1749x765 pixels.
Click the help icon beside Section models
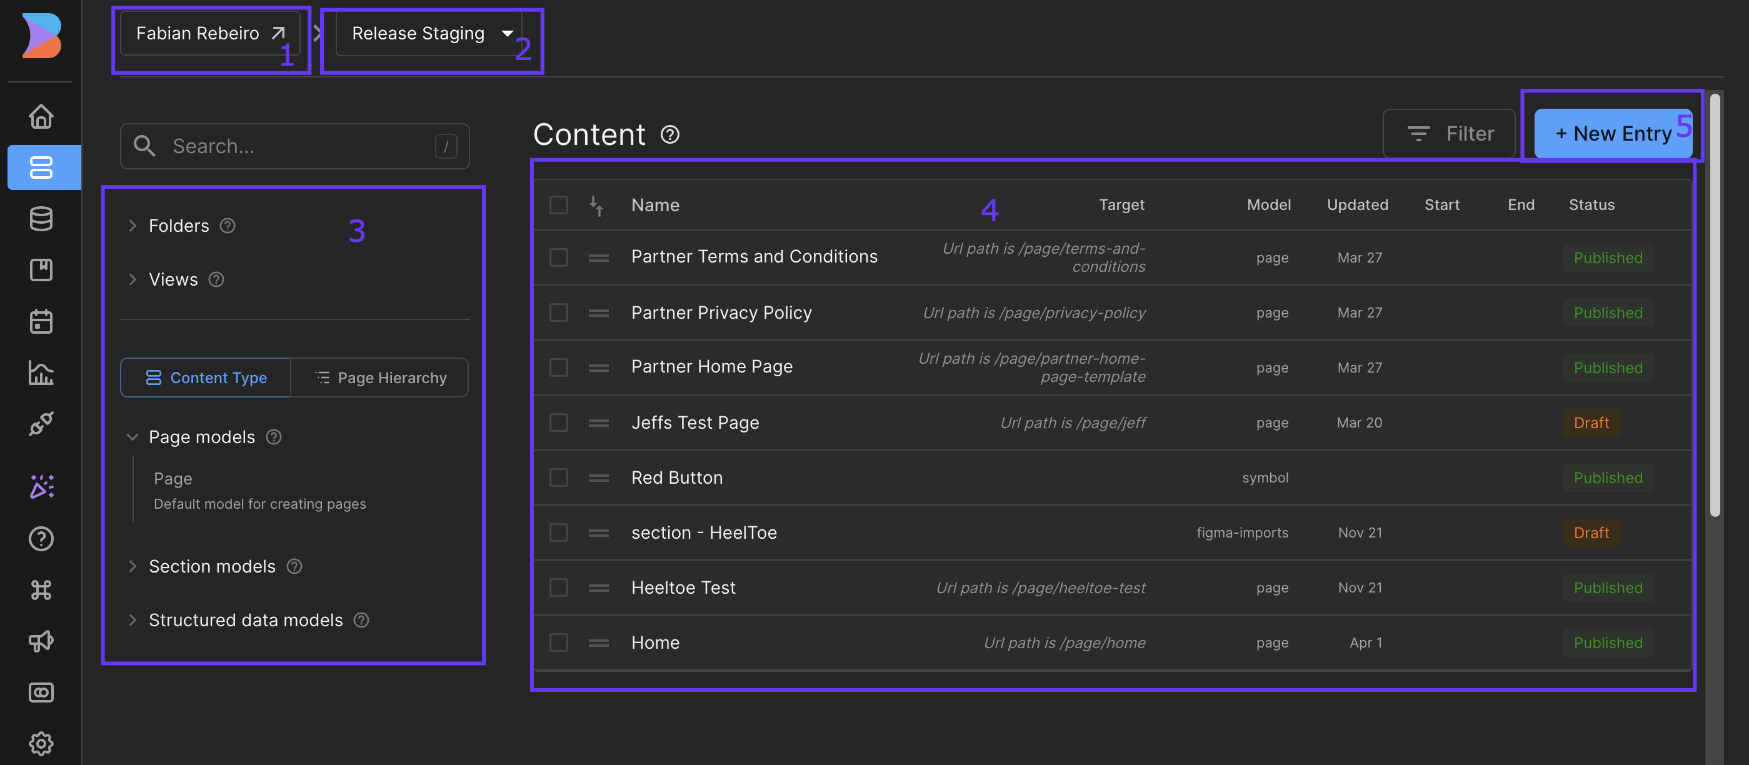pyautogui.click(x=294, y=566)
